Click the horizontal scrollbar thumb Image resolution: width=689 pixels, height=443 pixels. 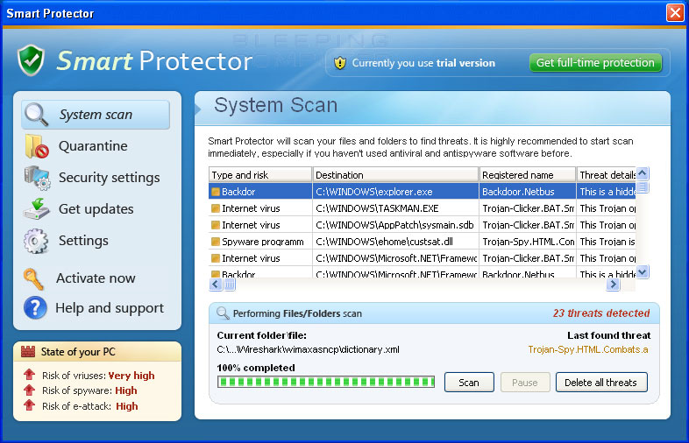click(x=230, y=285)
